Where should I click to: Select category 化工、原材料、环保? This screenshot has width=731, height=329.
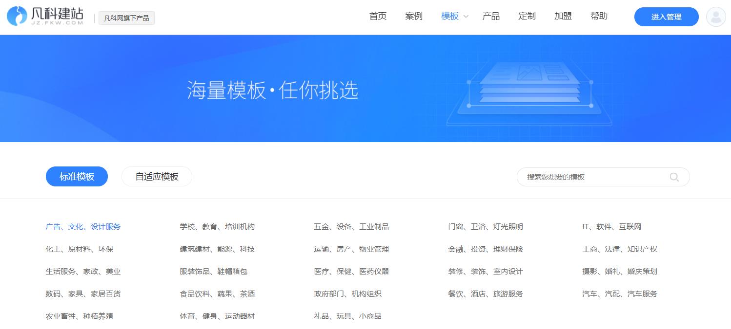tap(80, 249)
